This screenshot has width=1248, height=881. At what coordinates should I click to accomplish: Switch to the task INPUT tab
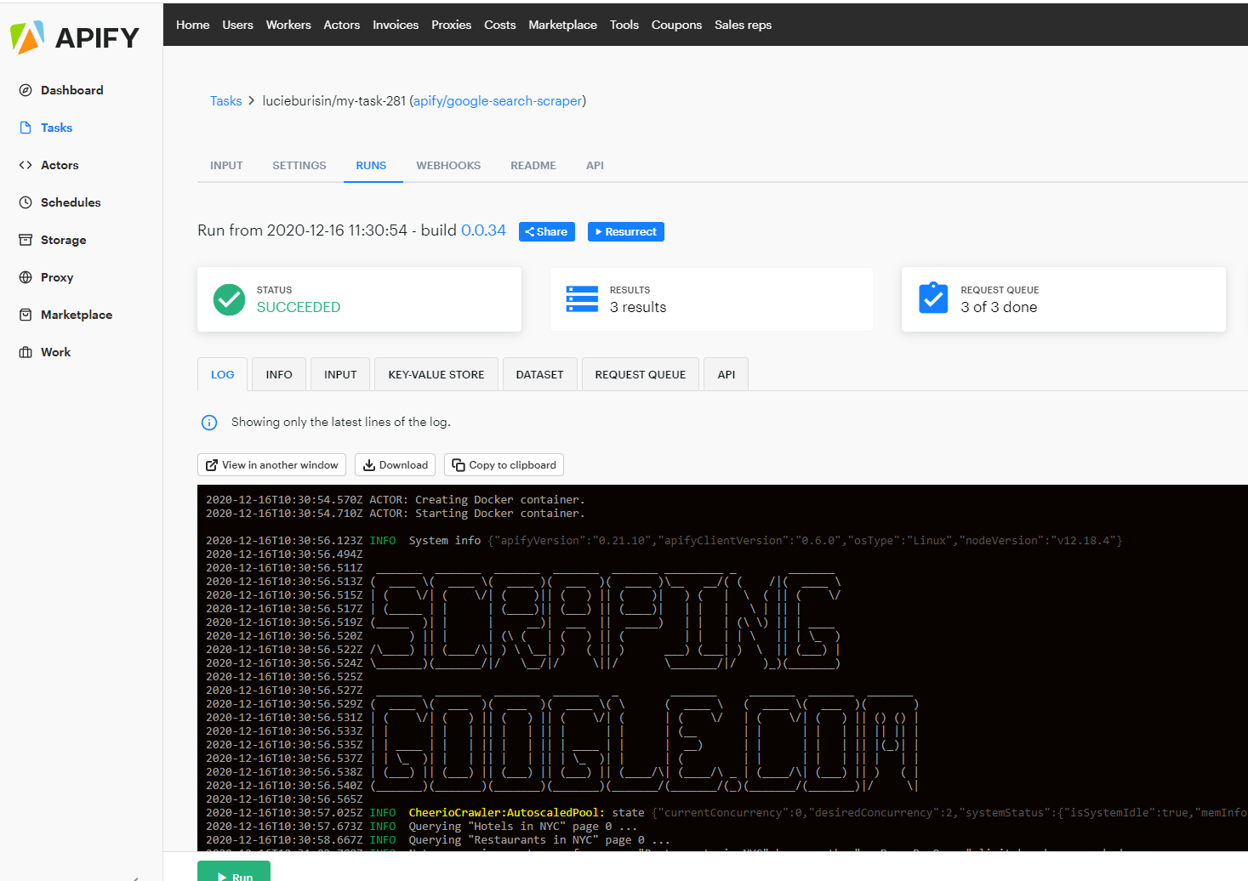coord(226,166)
